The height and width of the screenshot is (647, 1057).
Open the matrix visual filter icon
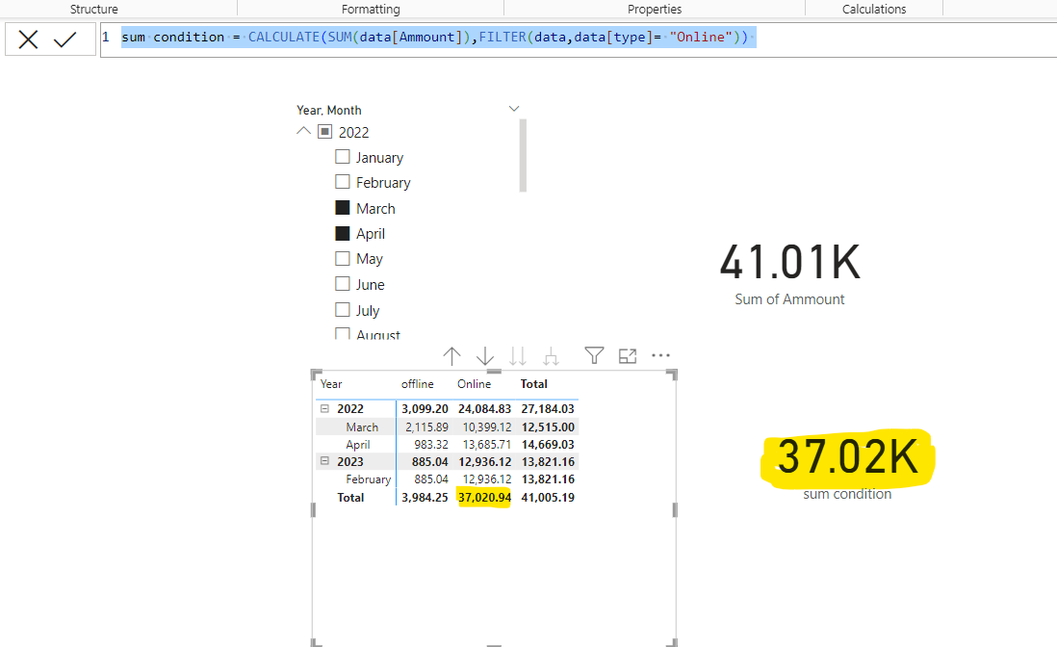click(x=594, y=355)
